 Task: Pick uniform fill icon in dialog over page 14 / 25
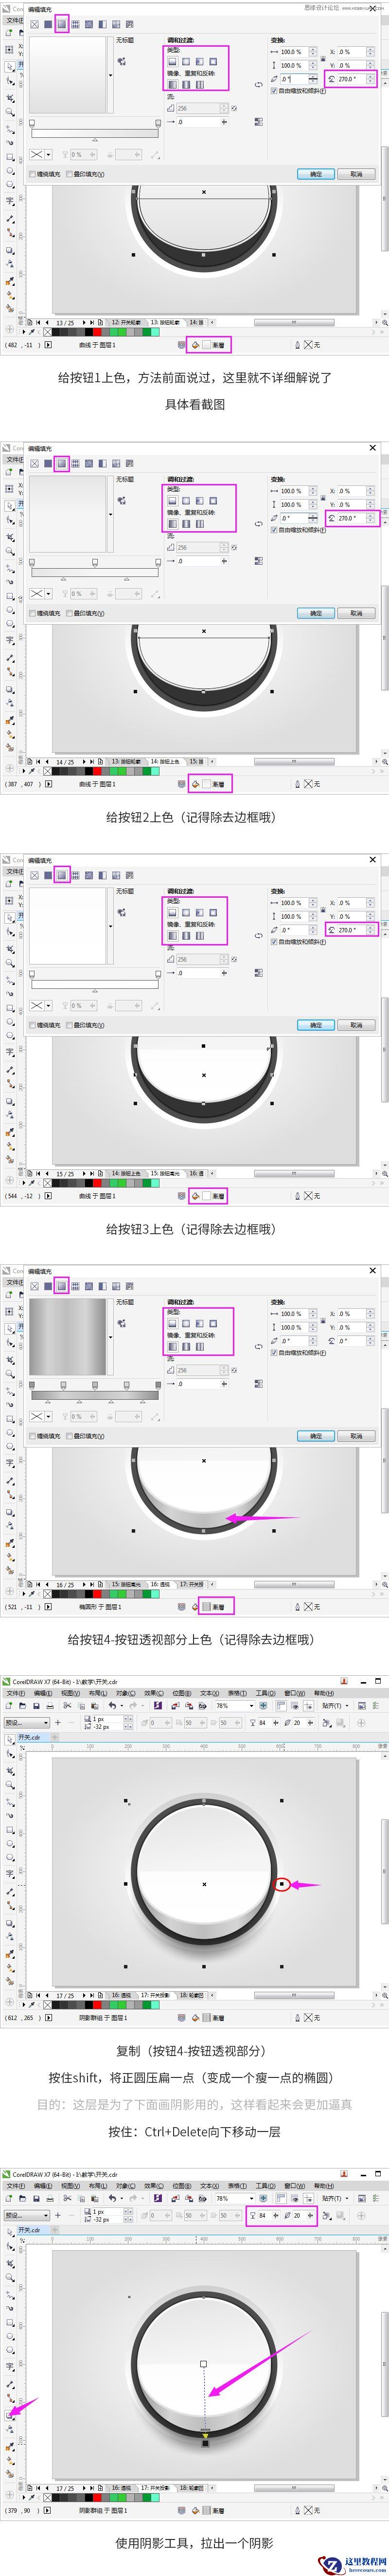click(48, 463)
